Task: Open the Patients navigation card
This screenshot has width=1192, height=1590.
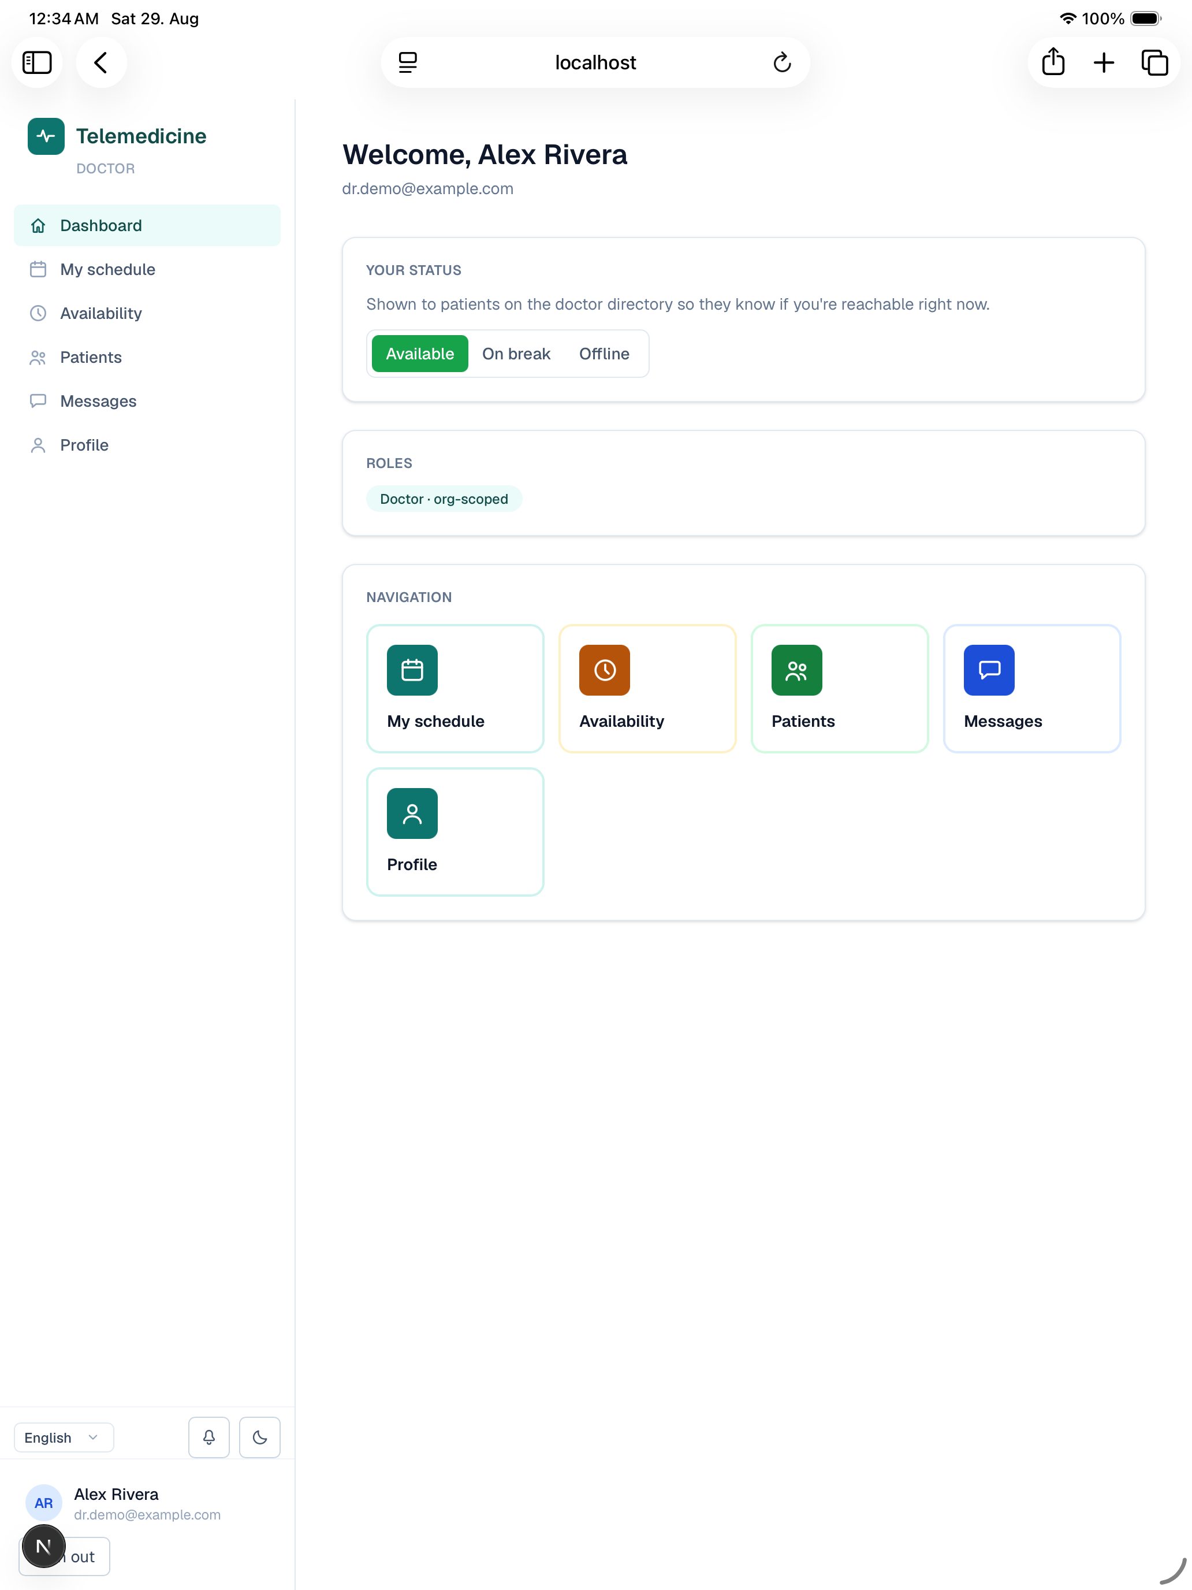Action: 840,689
